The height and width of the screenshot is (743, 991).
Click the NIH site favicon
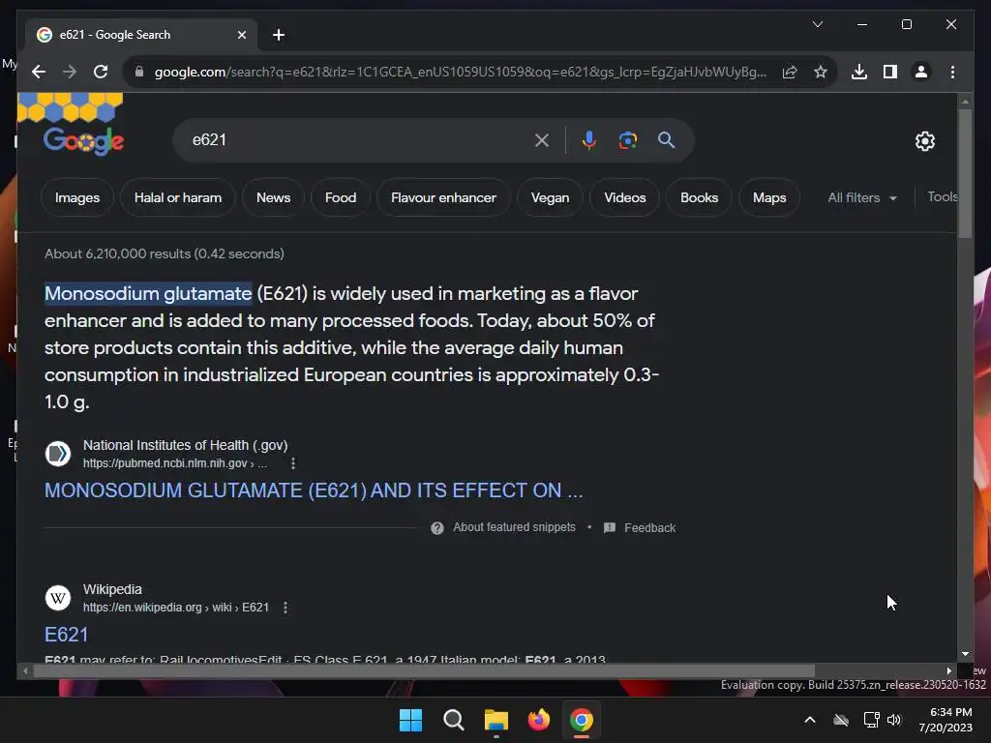click(x=57, y=454)
